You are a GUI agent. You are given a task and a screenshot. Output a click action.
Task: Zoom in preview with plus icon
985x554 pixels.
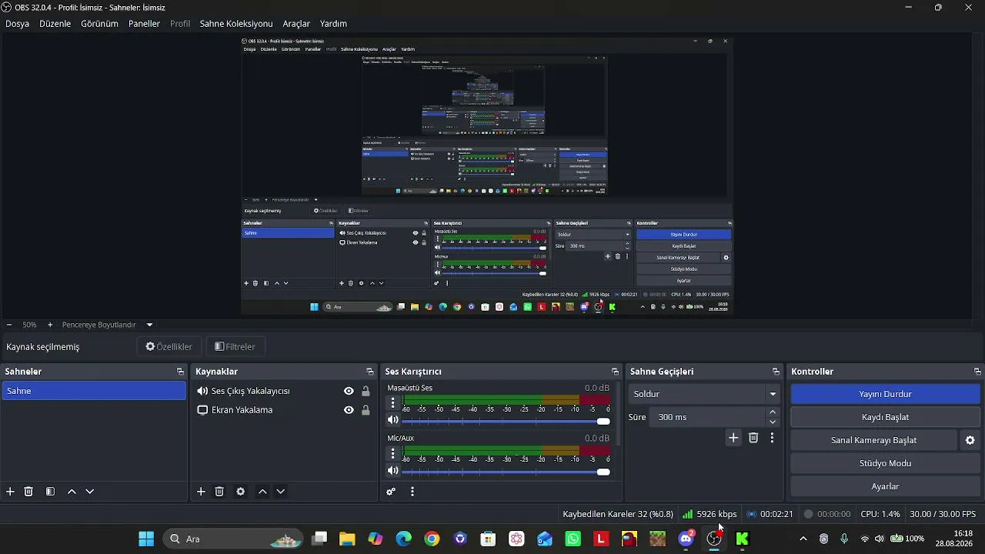50,325
